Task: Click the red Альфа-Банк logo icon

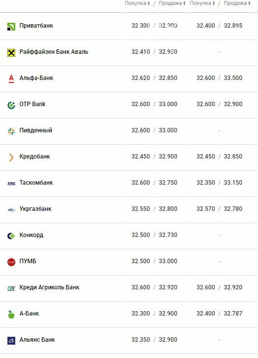Action: click(11, 79)
